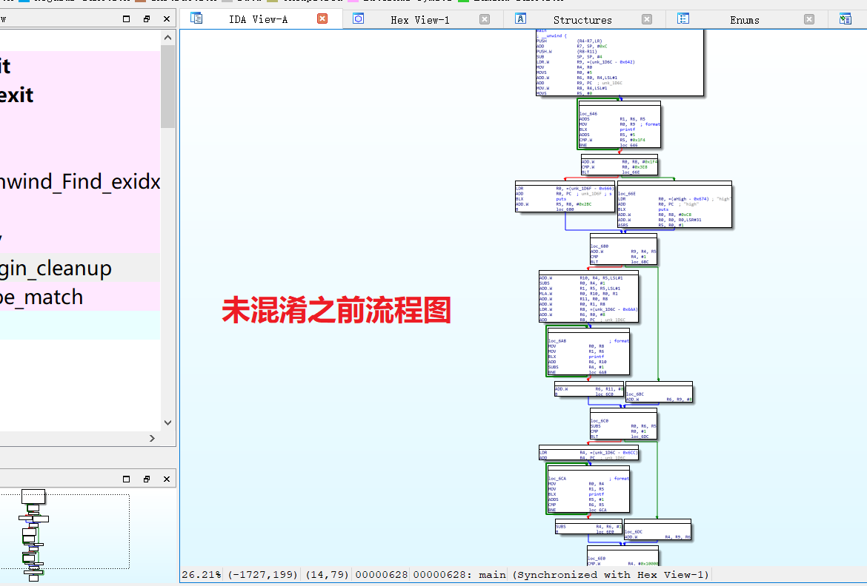This screenshot has width=867, height=586.
Task: Select the loc_66E graph node with "high"
Action: coord(674,204)
